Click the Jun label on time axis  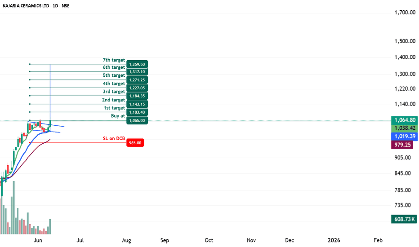pyautogui.click(x=38, y=240)
